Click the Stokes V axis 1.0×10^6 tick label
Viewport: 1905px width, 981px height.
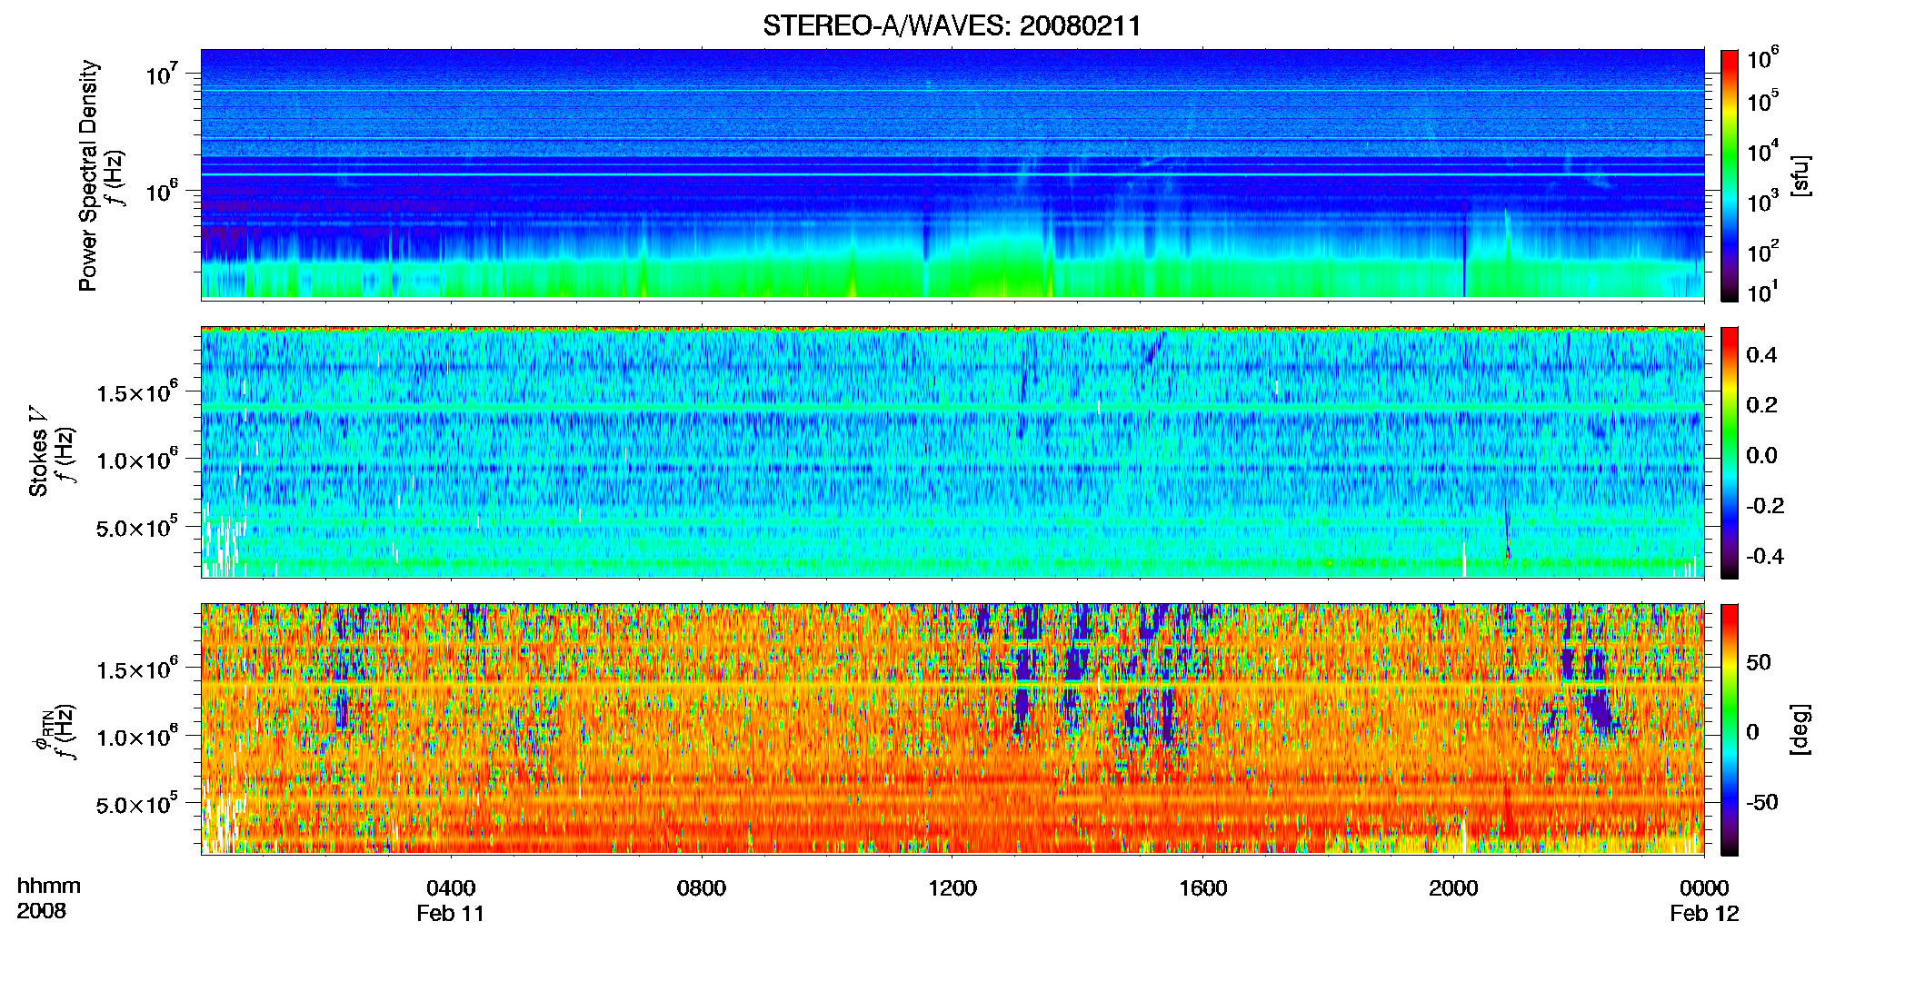(136, 459)
